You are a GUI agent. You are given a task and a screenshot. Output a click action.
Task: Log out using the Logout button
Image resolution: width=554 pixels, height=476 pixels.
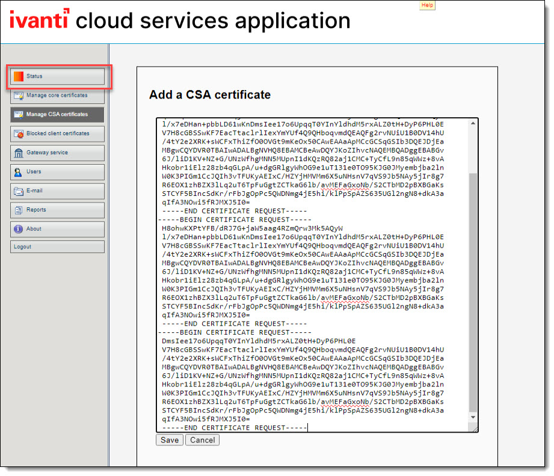tap(57, 247)
